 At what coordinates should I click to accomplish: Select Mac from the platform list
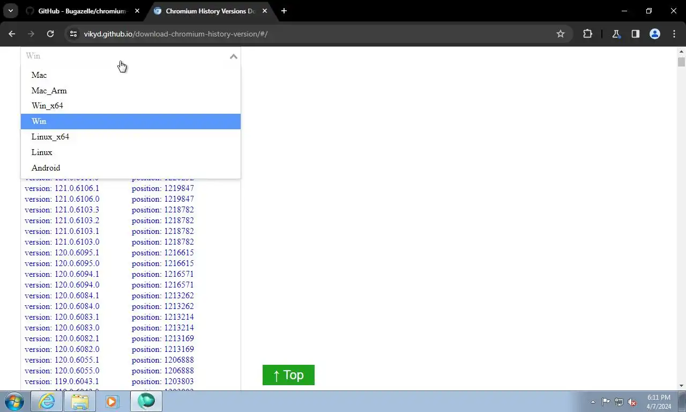[131, 75]
